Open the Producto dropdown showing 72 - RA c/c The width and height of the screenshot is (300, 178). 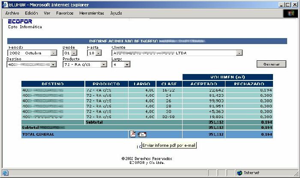104,64
